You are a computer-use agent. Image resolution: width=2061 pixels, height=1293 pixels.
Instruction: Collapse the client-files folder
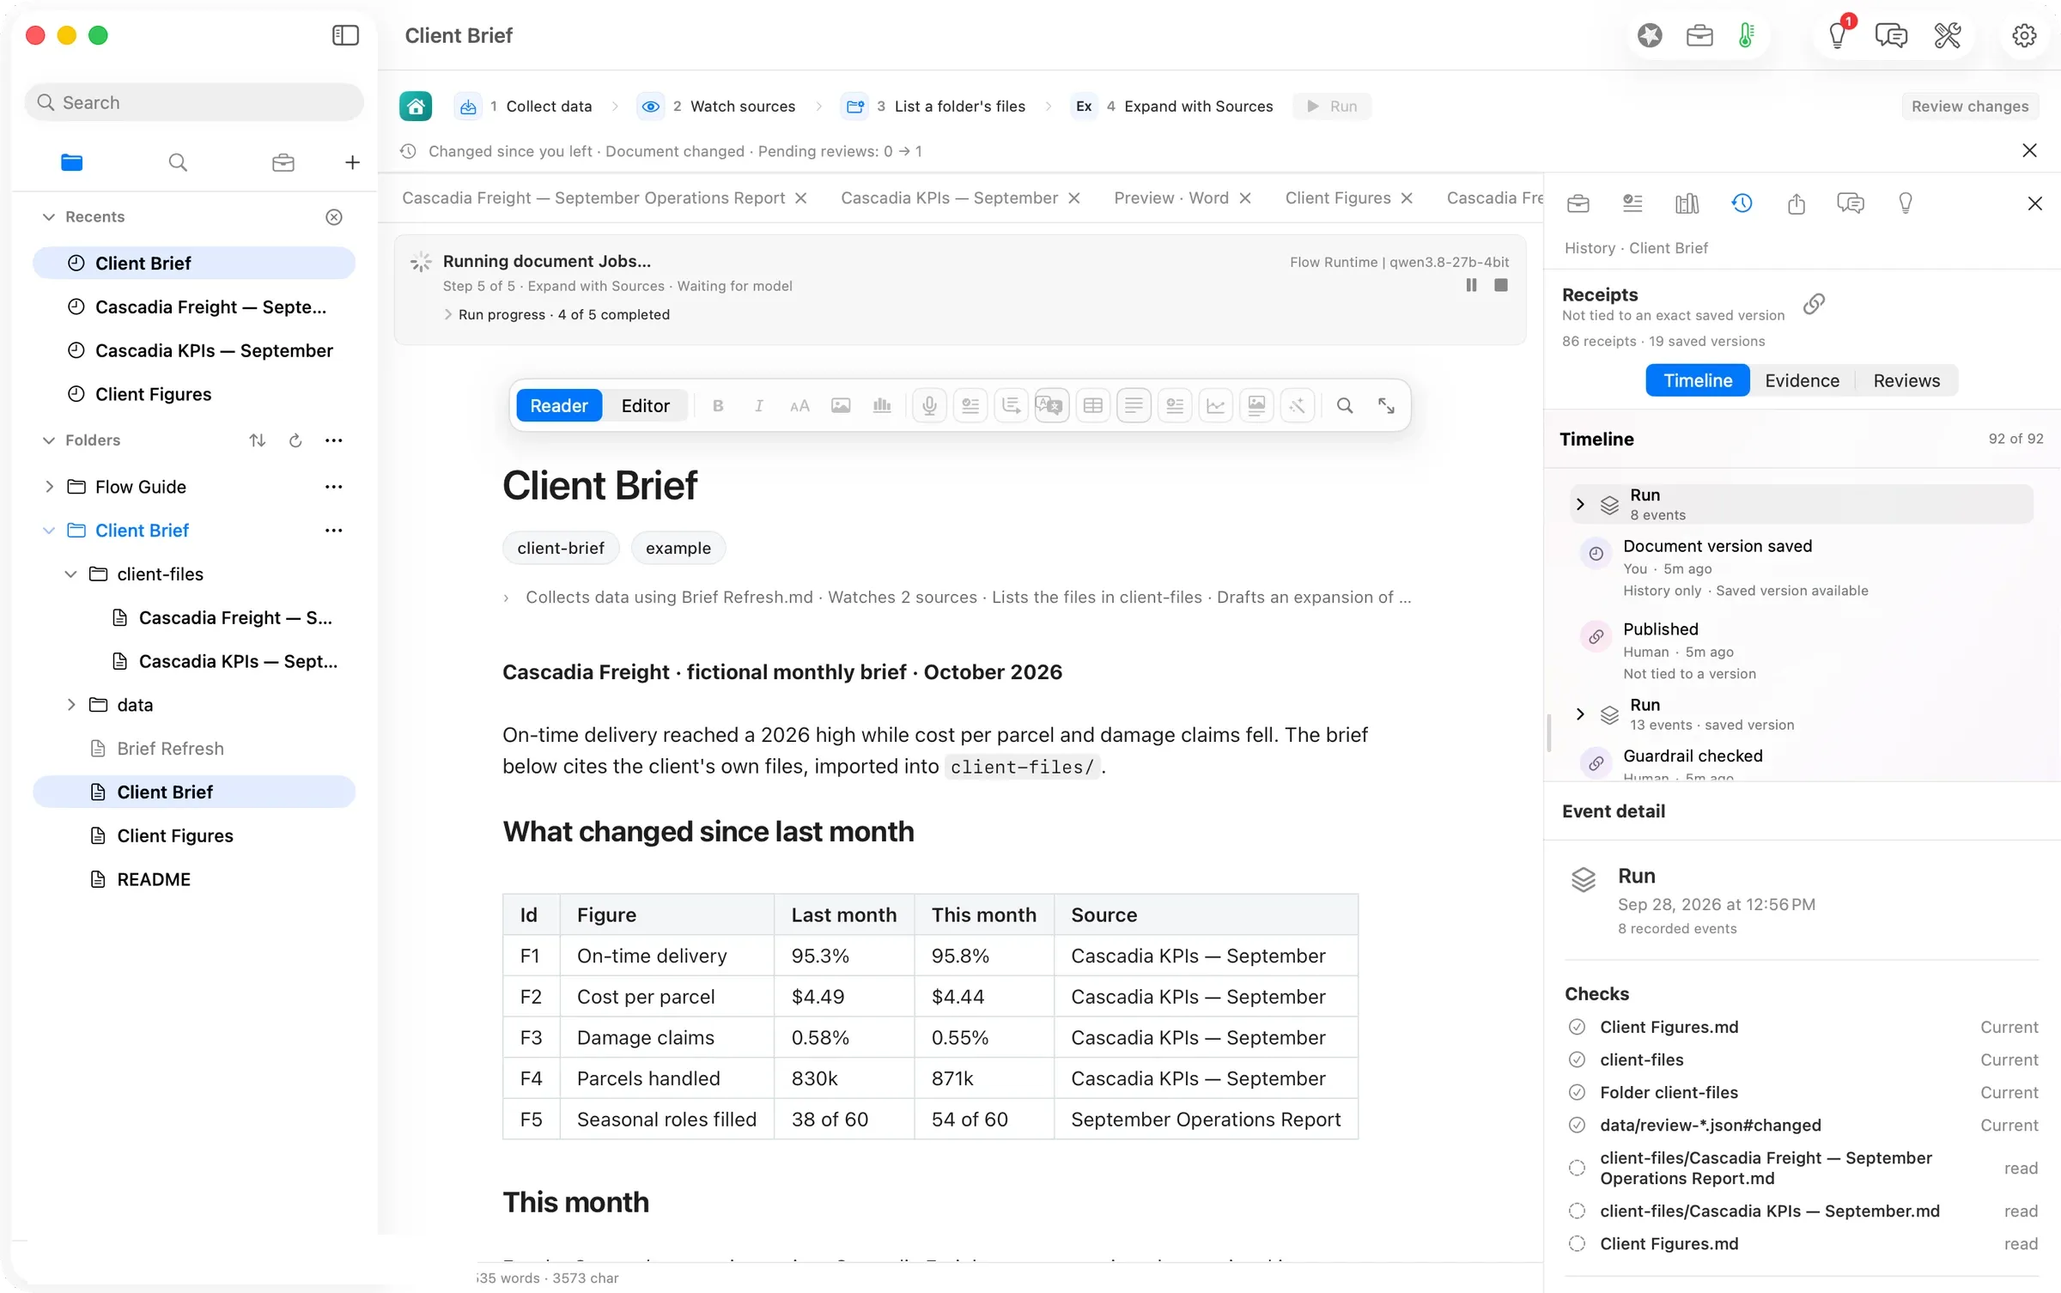tap(70, 574)
